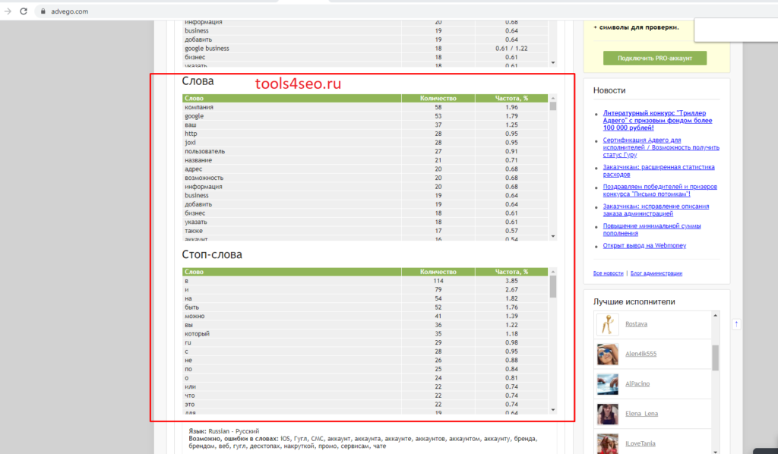778x454 pixels.
Task: Click the word 'компания' in Слова table
Action: pyautogui.click(x=199, y=107)
